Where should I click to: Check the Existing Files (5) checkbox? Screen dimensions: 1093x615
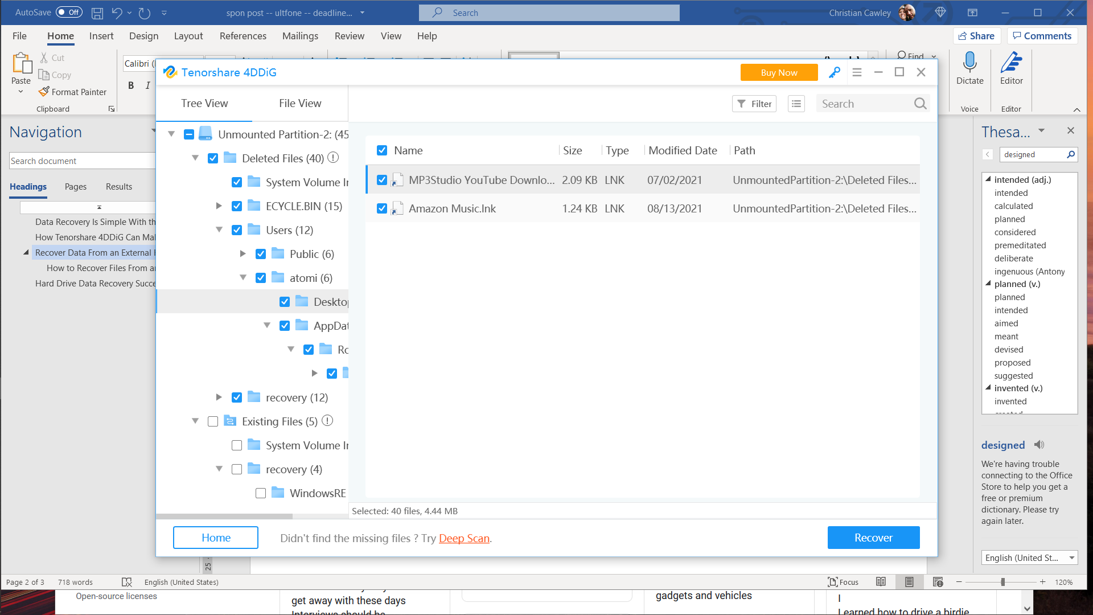[x=213, y=421]
